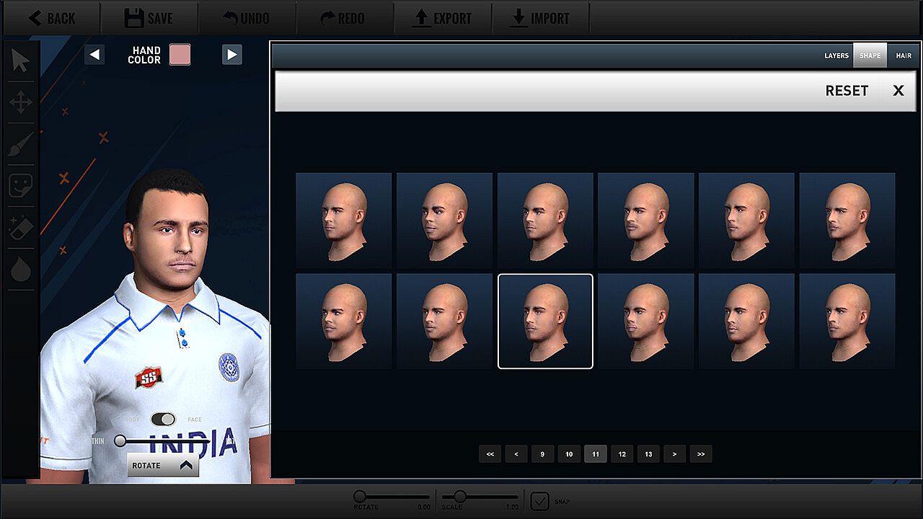Screen dimensions: 923x519
Task: Expand the Rotate panel under the player
Action: [x=163, y=466]
